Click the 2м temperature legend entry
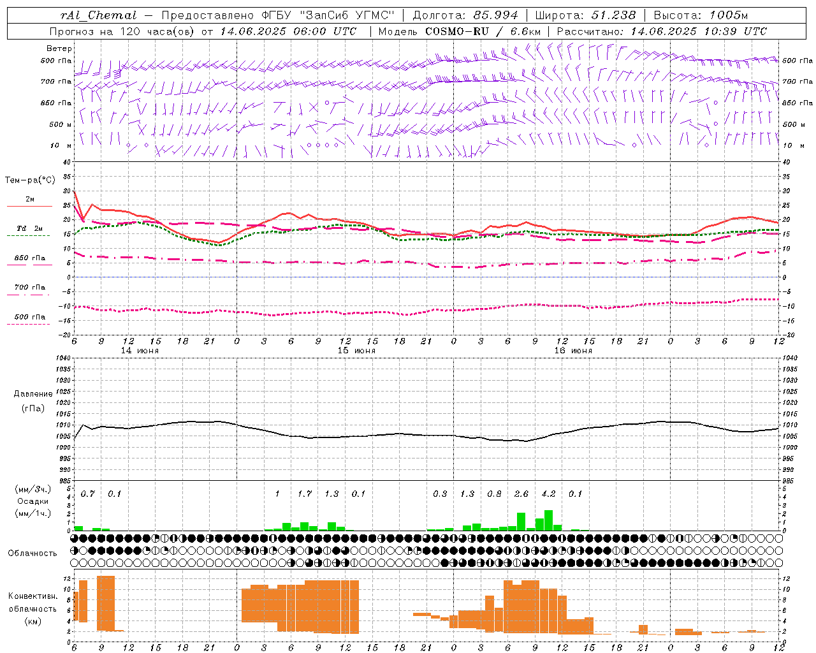This screenshot has height=653, width=816. [30, 200]
